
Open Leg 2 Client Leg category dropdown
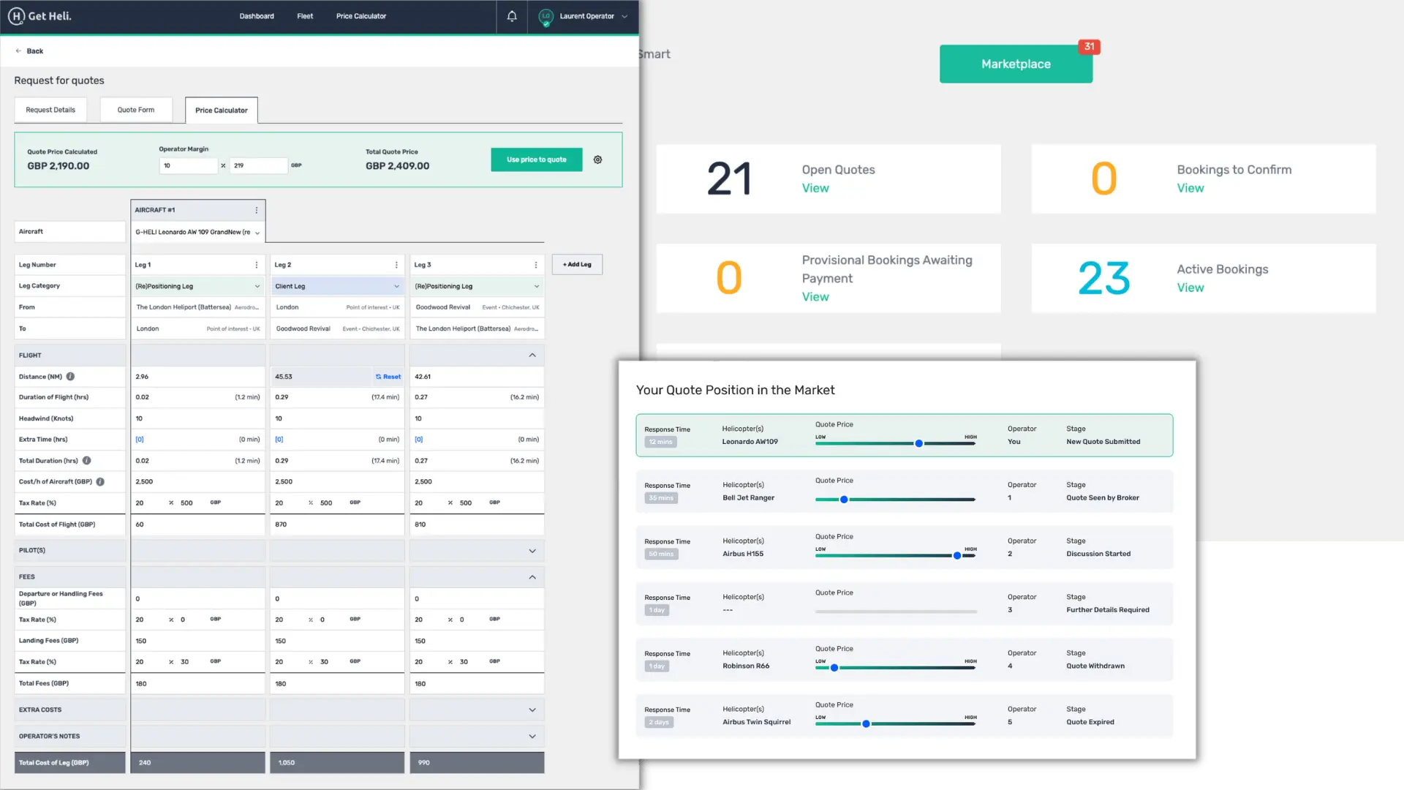coord(337,286)
